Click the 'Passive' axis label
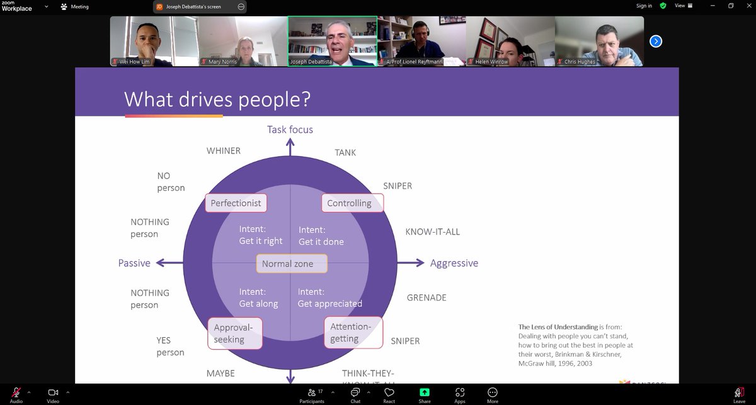 tap(134, 263)
